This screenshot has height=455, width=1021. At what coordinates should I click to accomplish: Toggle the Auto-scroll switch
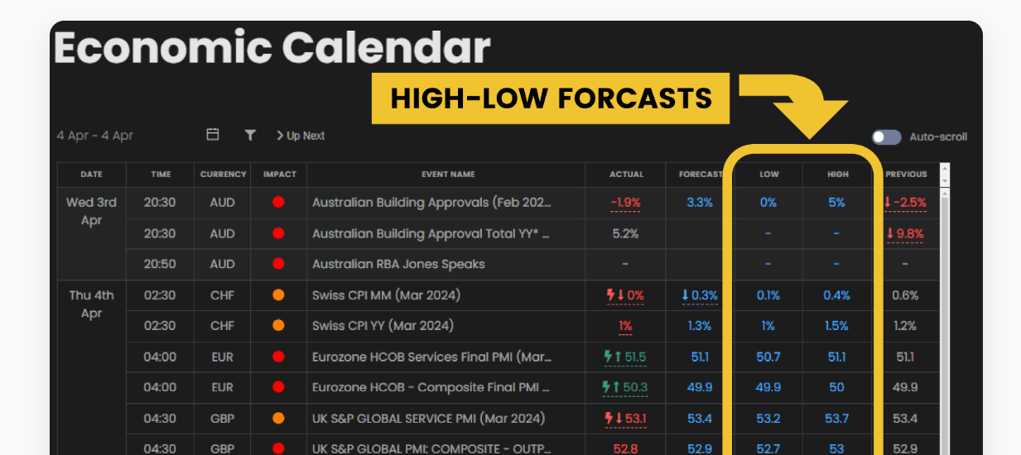tap(886, 137)
